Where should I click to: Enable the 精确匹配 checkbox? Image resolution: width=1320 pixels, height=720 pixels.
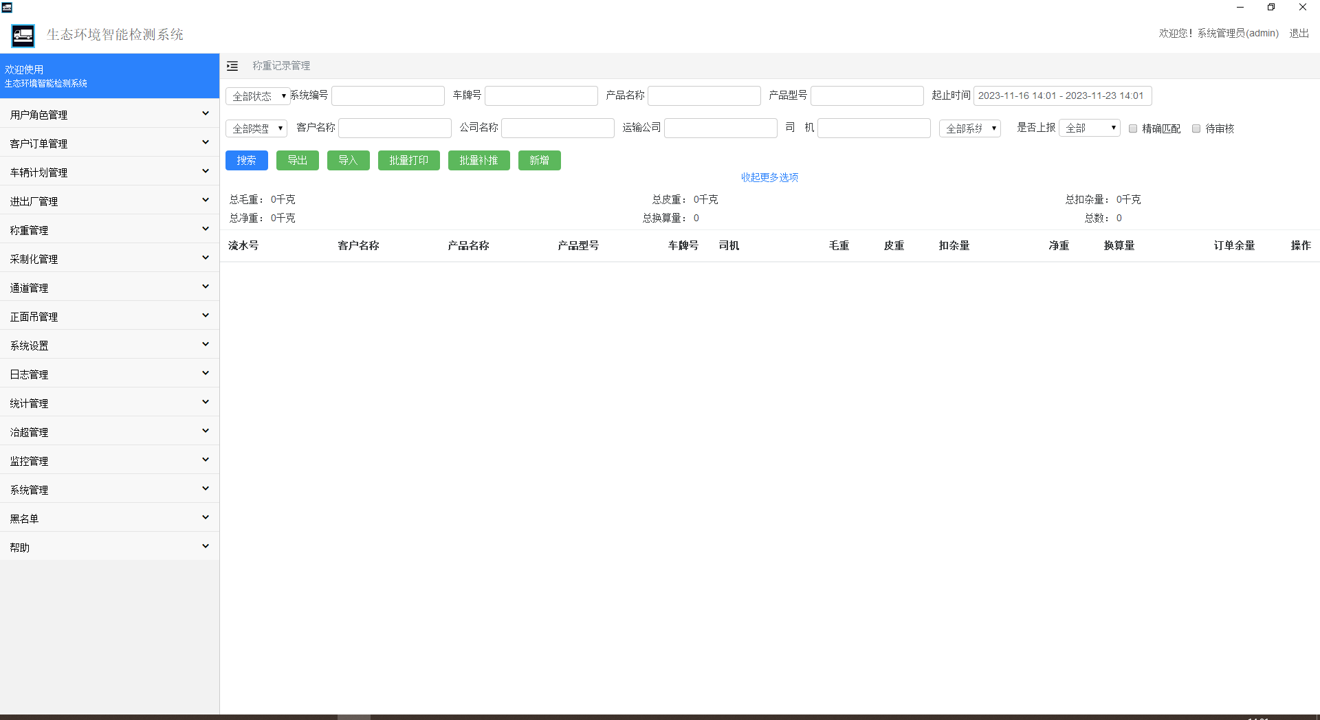tap(1133, 128)
